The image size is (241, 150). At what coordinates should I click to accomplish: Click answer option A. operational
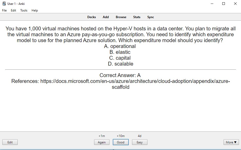click(120, 46)
